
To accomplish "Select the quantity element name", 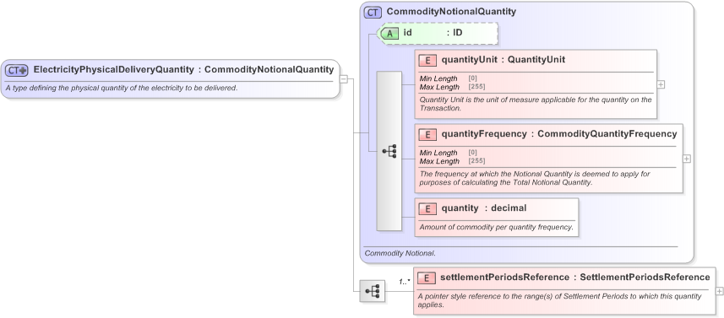I will (x=460, y=208).
